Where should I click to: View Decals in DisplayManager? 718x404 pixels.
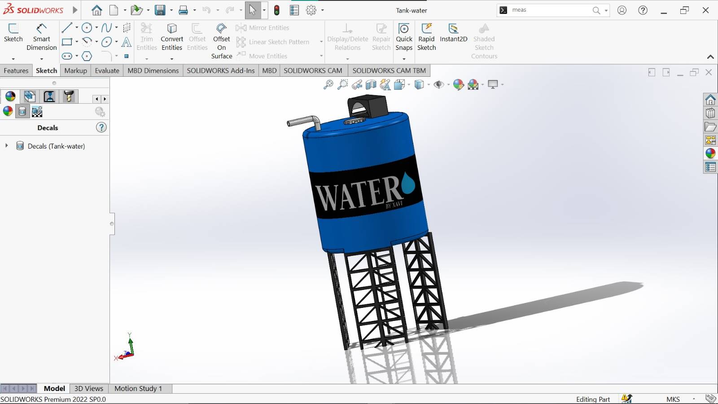(x=22, y=111)
